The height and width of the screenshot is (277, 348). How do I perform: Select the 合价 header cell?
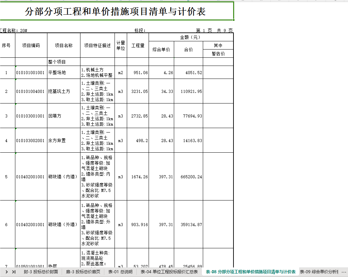tap(188, 50)
